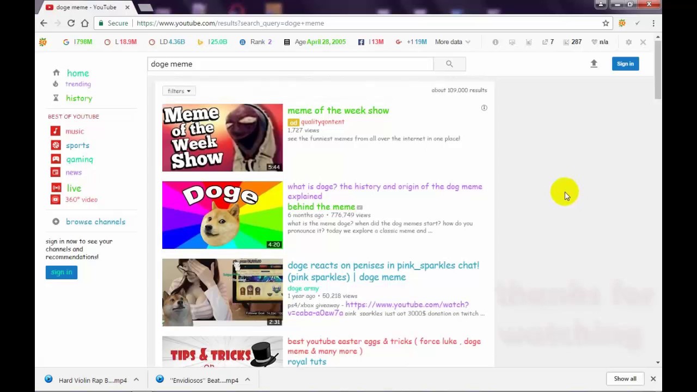Open the 'behind the meme' channel

(321, 207)
